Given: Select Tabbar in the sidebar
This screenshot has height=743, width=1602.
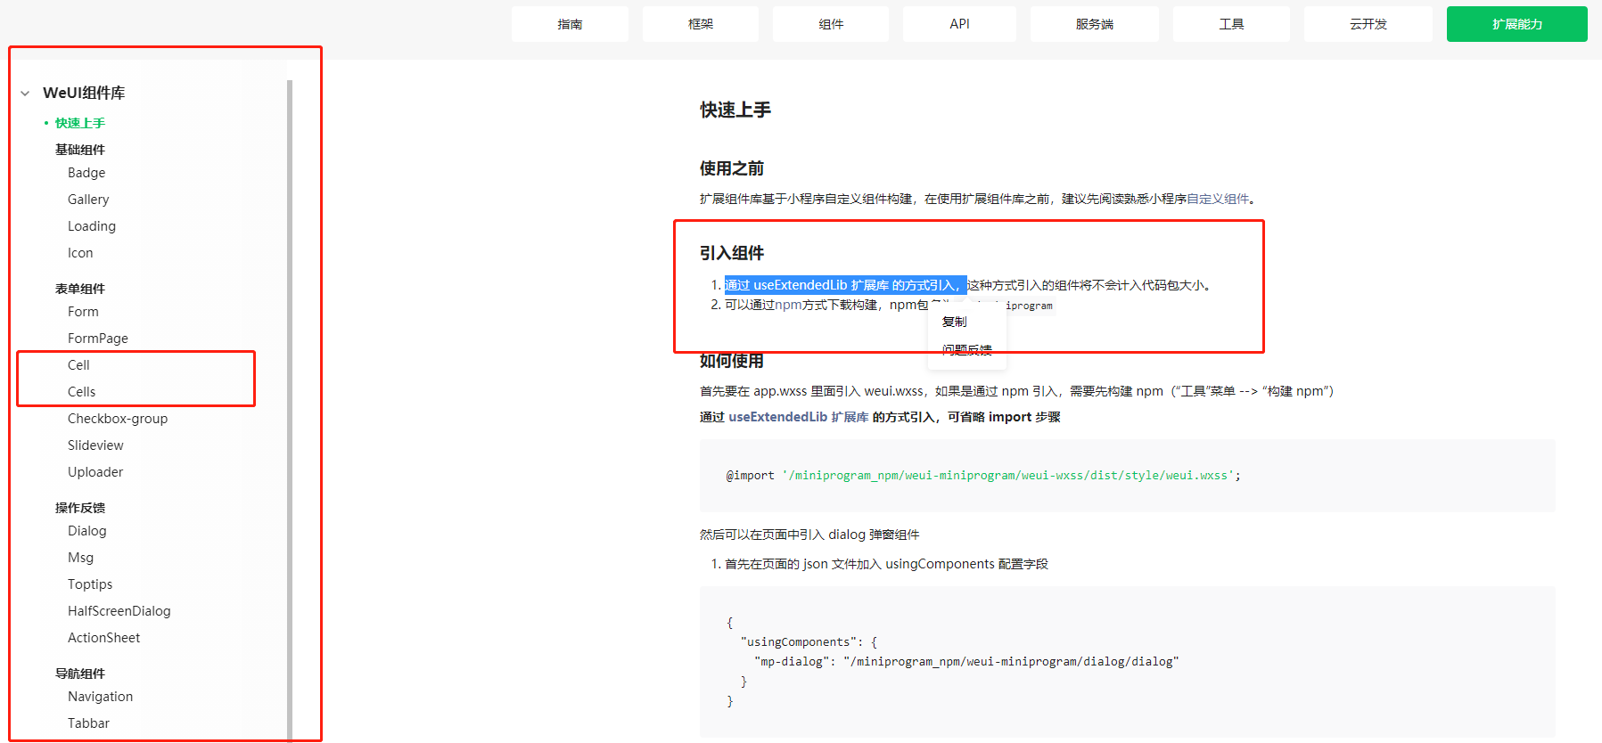Looking at the screenshot, I should click(88, 723).
